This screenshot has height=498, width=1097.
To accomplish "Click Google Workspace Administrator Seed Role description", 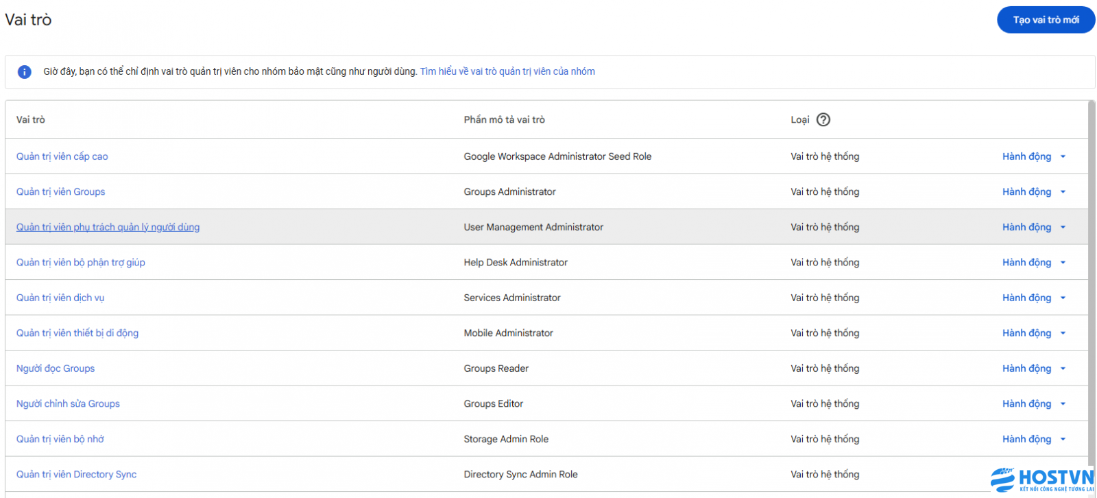I will (x=557, y=156).
